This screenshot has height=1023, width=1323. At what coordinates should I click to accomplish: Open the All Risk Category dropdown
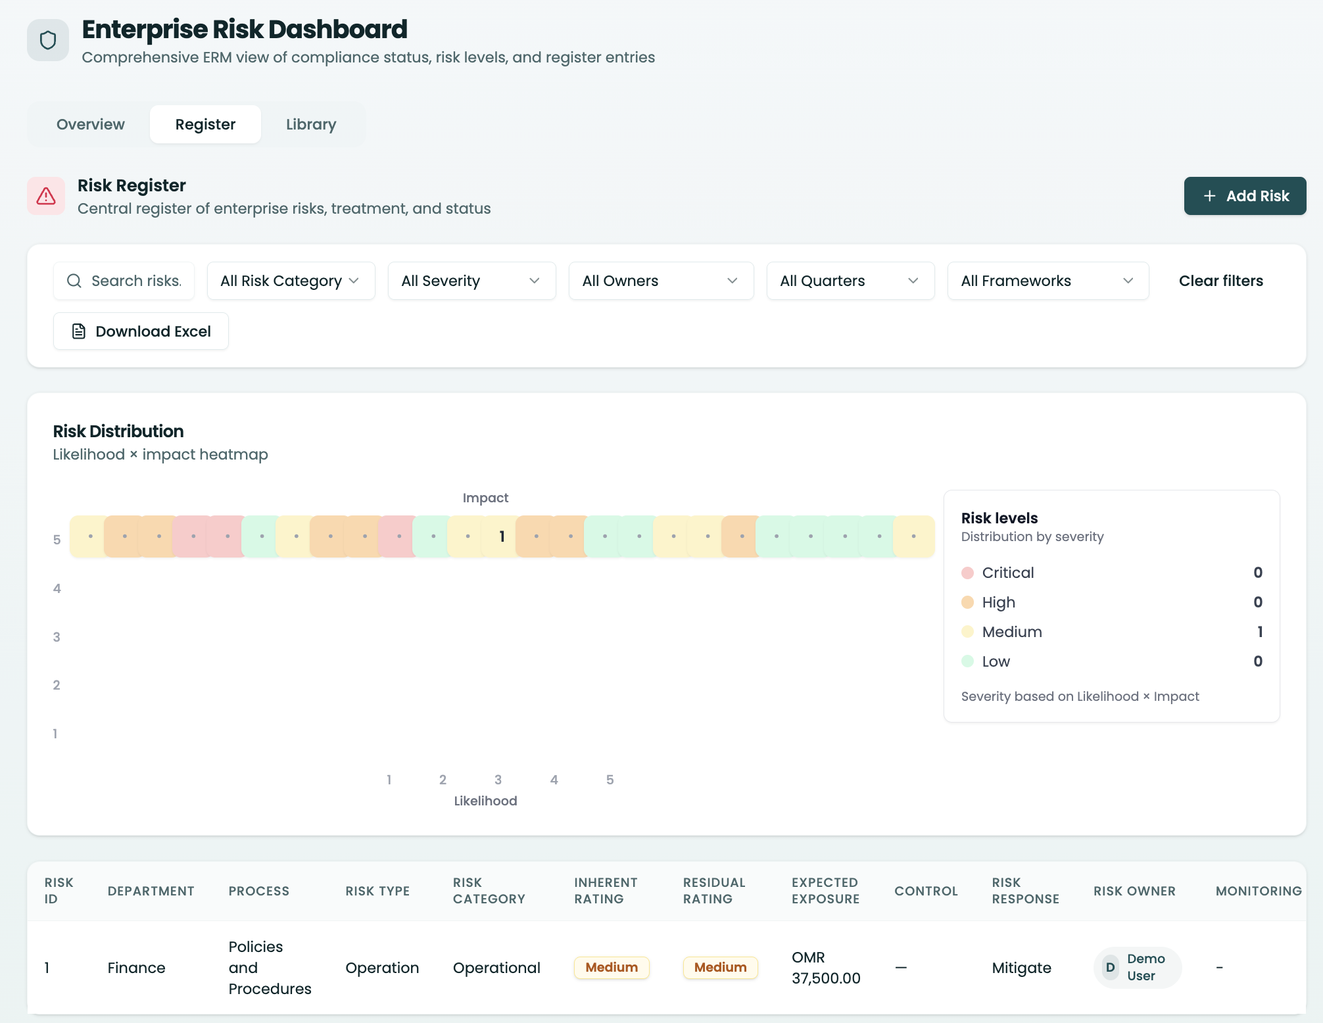(291, 281)
